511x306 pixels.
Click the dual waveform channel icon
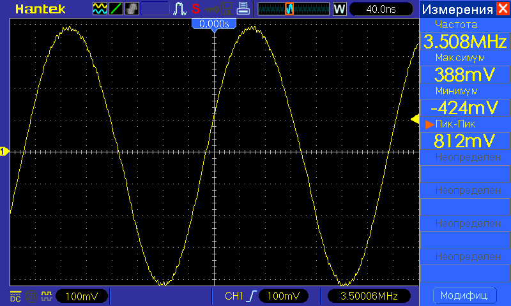[x=100, y=9]
